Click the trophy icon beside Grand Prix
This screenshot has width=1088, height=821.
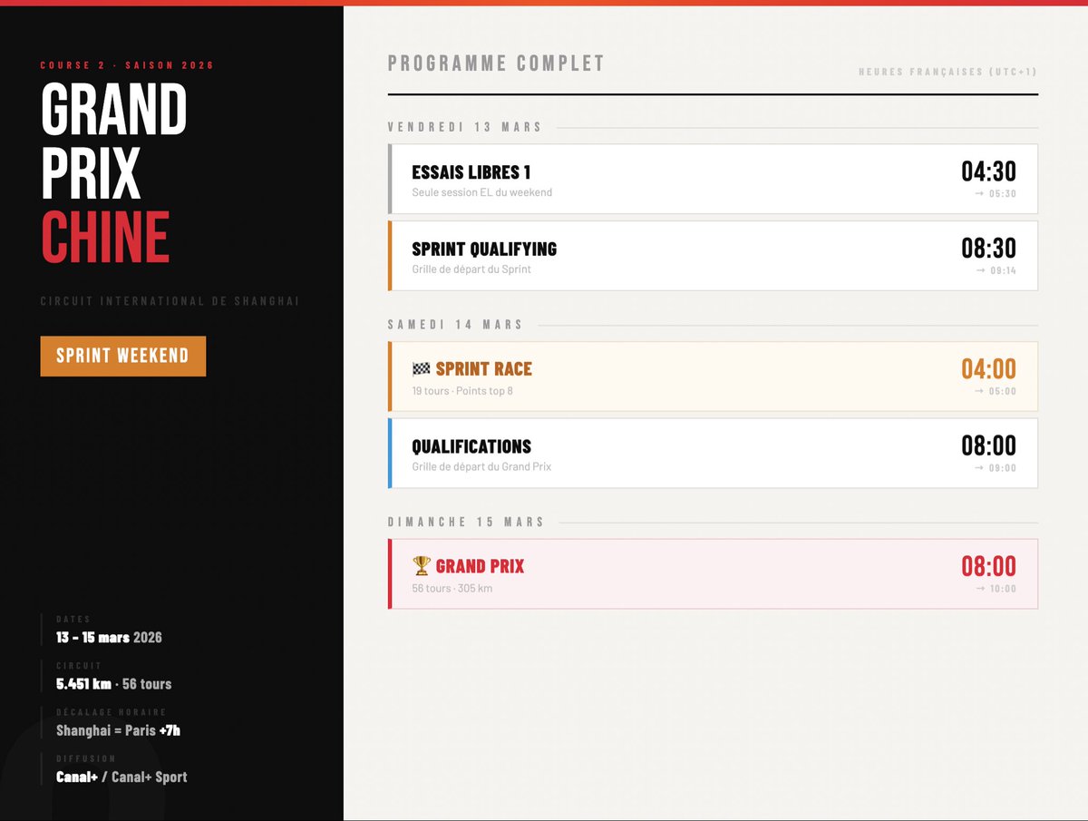421,566
